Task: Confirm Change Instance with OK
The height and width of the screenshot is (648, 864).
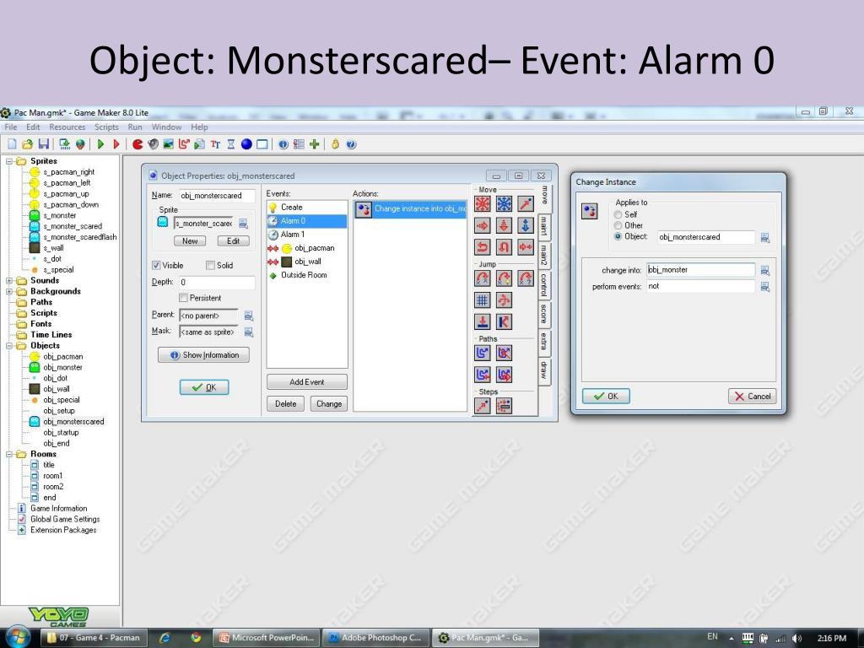Action: click(606, 397)
